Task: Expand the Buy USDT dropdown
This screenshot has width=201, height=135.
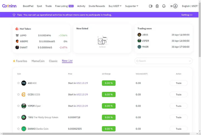Action: point(115,6)
